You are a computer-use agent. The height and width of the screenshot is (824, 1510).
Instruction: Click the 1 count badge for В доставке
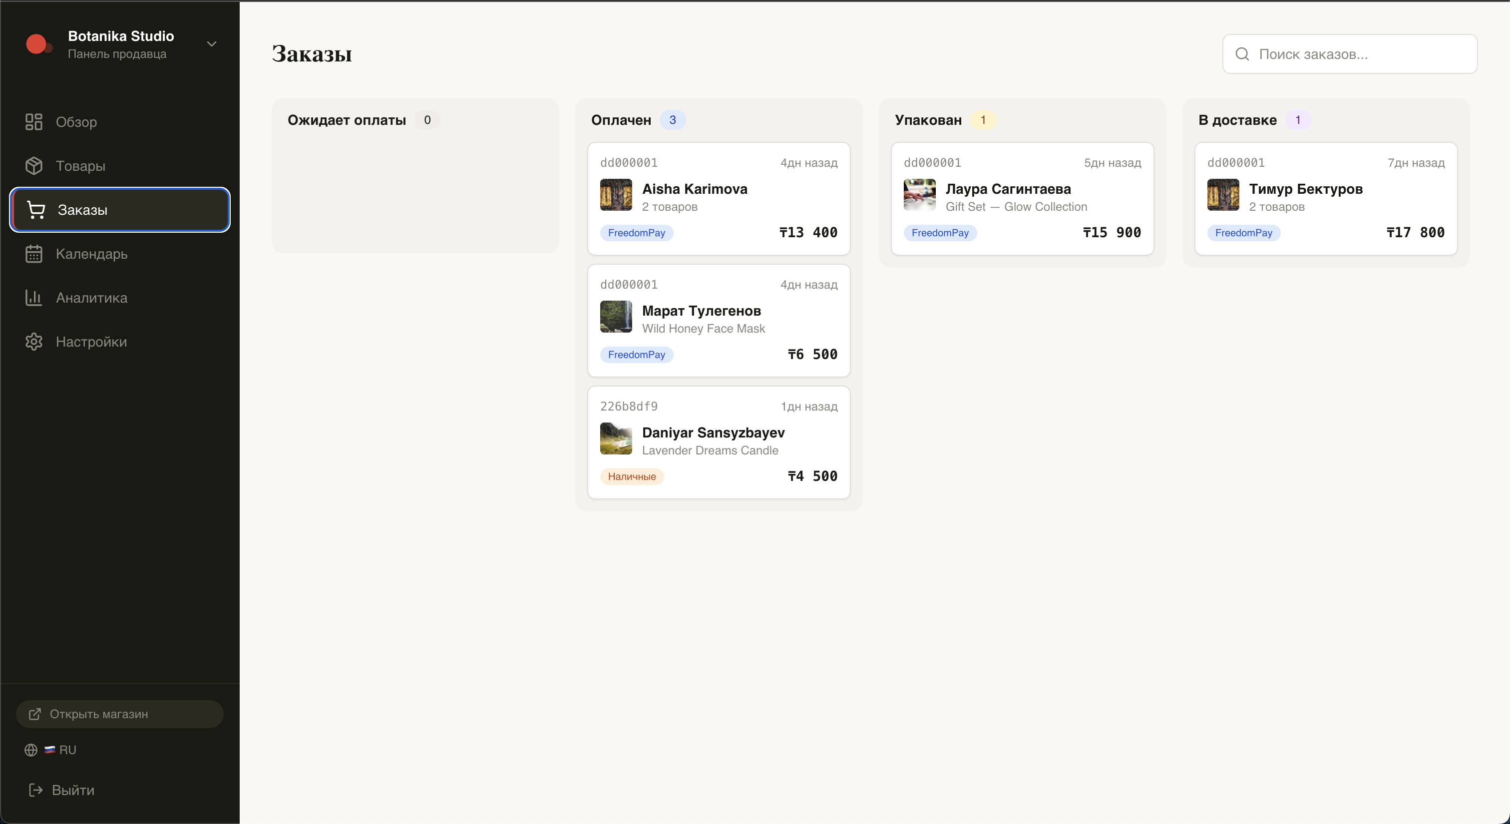pos(1298,120)
